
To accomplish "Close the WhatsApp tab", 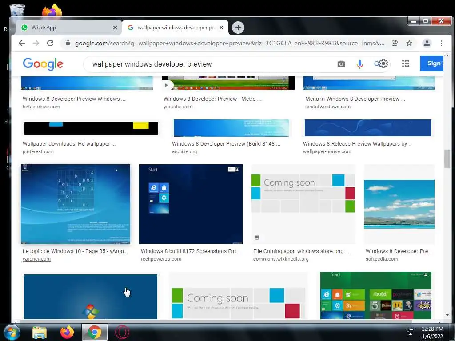I will [x=115, y=28].
